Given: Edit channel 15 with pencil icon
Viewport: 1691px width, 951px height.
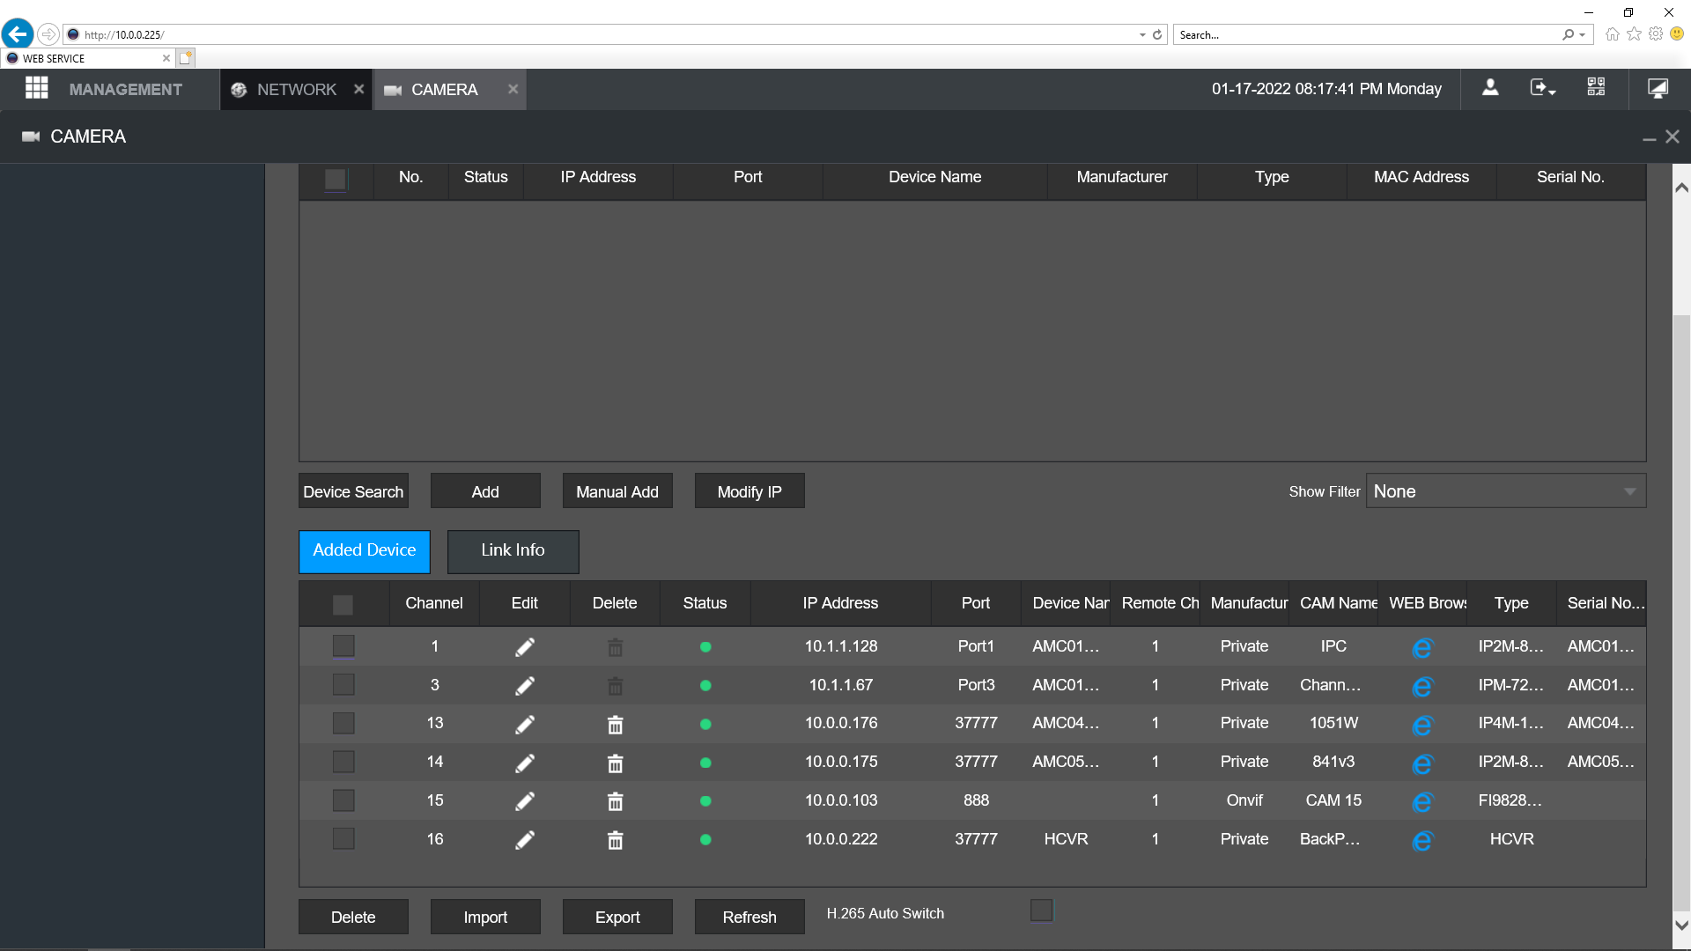Looking at the screenshot, I should tap(525, 801).
